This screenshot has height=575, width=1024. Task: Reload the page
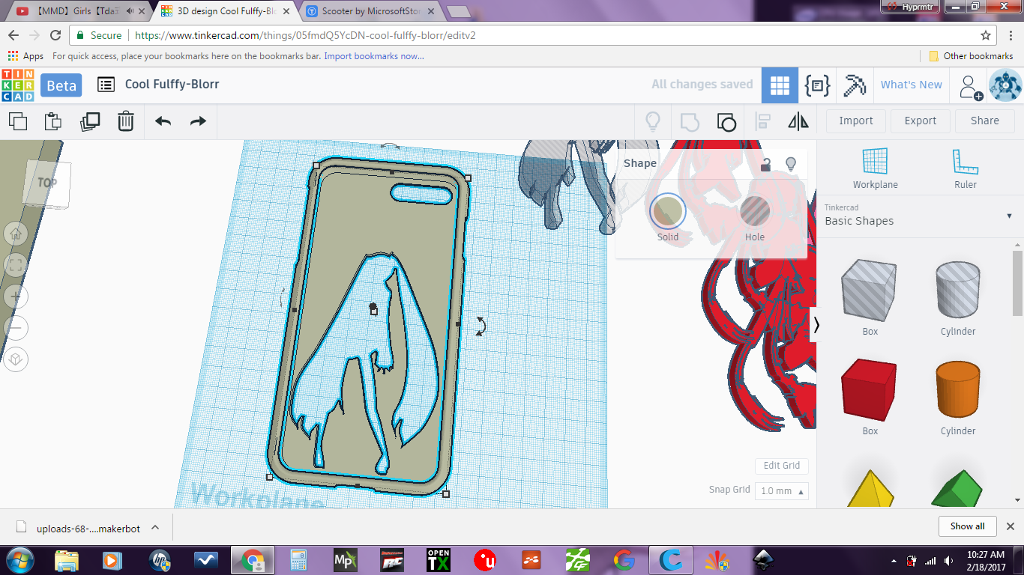[x=55, y=35]
